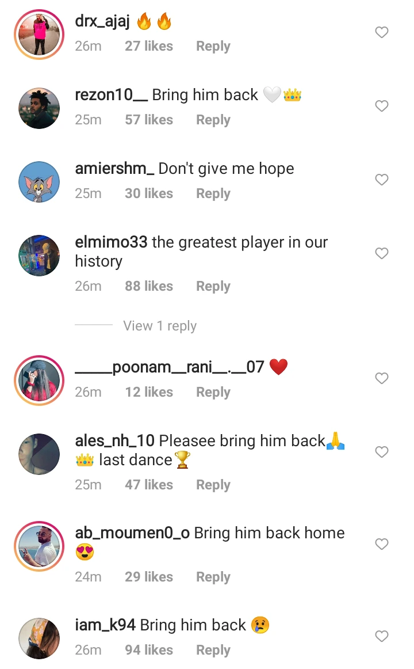Tap like heart for ales_nh_10 comment
The width and height of the screenshot is (414, 669).
(382, 452)
